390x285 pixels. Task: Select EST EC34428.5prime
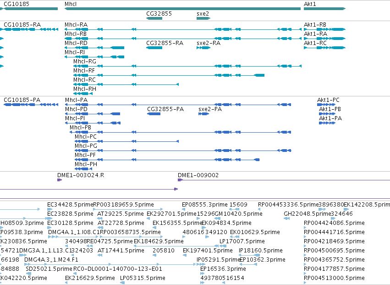click(x=50, y=209)
